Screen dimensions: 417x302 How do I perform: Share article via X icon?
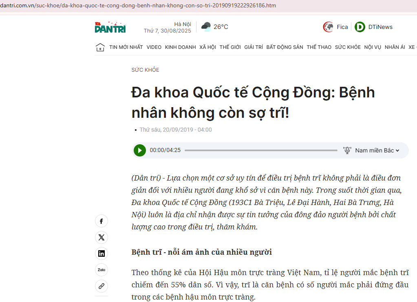[x=101, y=237]
